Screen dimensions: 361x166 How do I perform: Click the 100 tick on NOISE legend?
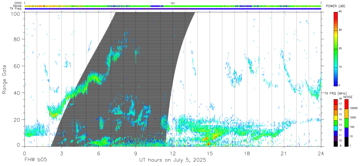pos(352,127)
